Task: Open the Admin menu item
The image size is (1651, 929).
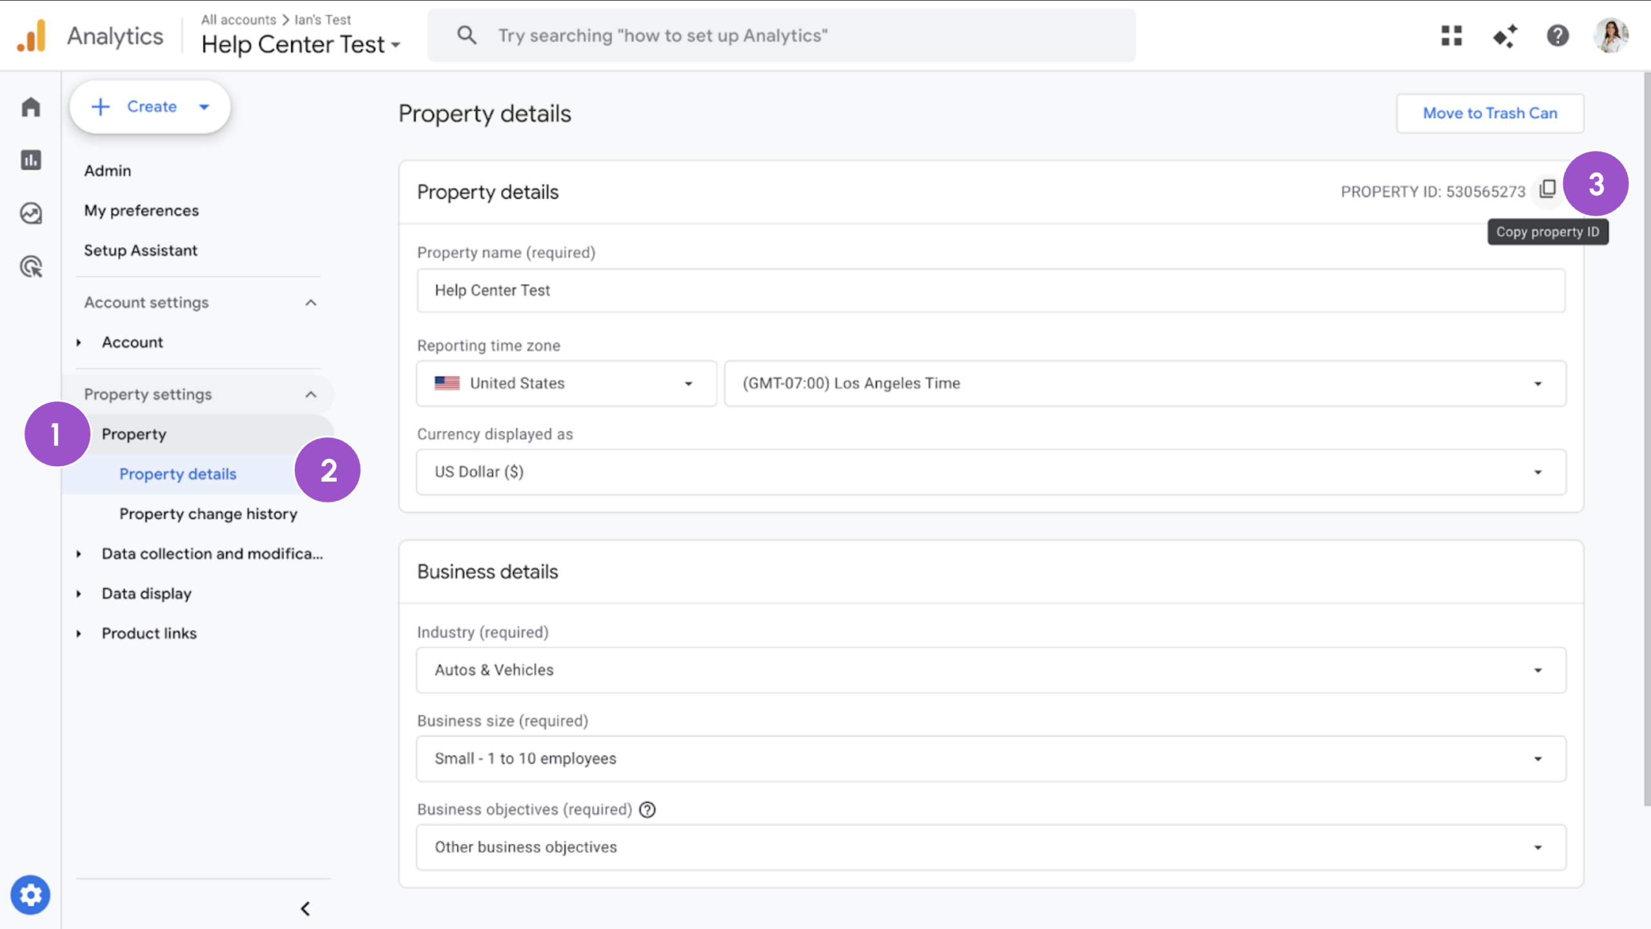Action: [108, 171]
